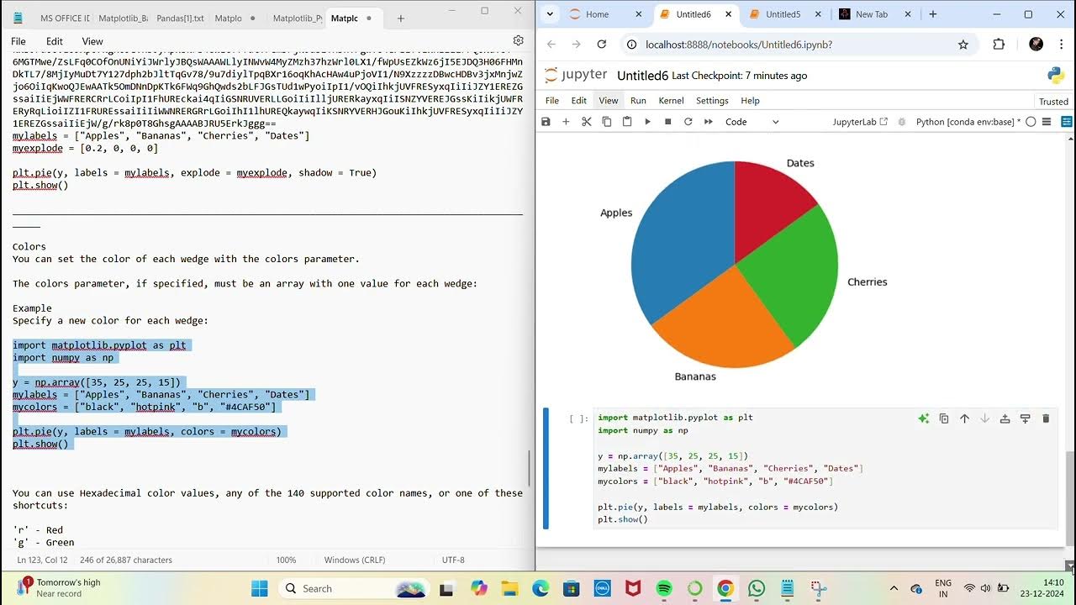Rename the notebook title Untitled6
Image resolution: width=1076 pixels, height=605 pixels.
(642, 76)
